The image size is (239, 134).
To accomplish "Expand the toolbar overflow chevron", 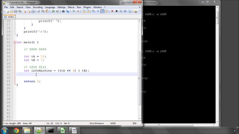I will click(140, 11).
